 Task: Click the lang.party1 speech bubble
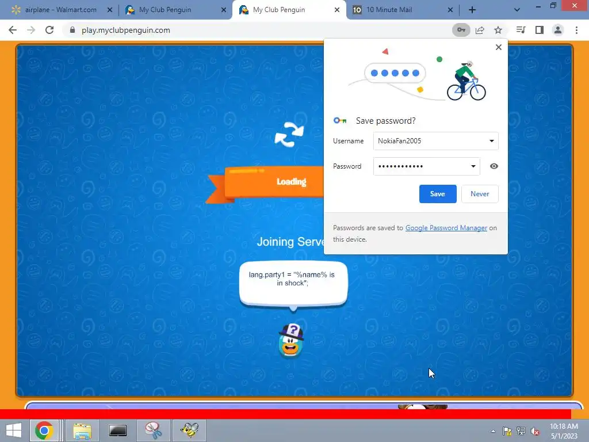tap(293, 283)
